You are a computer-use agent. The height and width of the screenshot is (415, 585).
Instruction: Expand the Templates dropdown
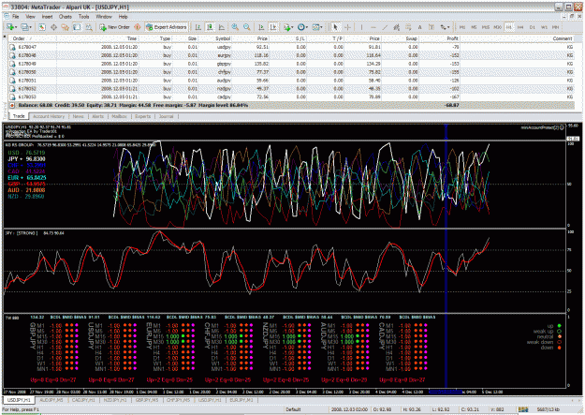click(322, 27)
